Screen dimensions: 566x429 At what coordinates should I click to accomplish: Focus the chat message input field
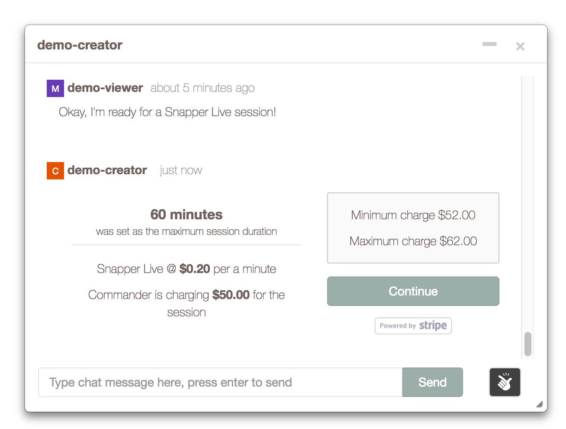[220, 382]
